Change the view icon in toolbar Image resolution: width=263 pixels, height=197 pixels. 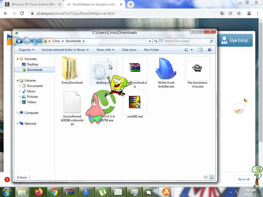click(x=186, y=50)
